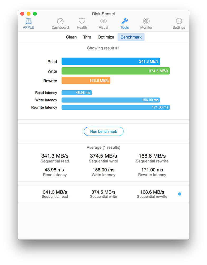The height and width of the screenshot is (265, 207).
Task: Click the blue Read speed bar
Action: tap(111, 61)
